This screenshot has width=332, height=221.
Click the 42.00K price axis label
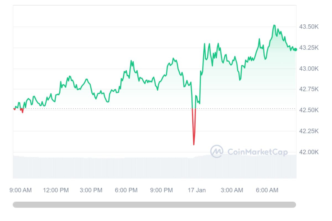coord(308,152)
